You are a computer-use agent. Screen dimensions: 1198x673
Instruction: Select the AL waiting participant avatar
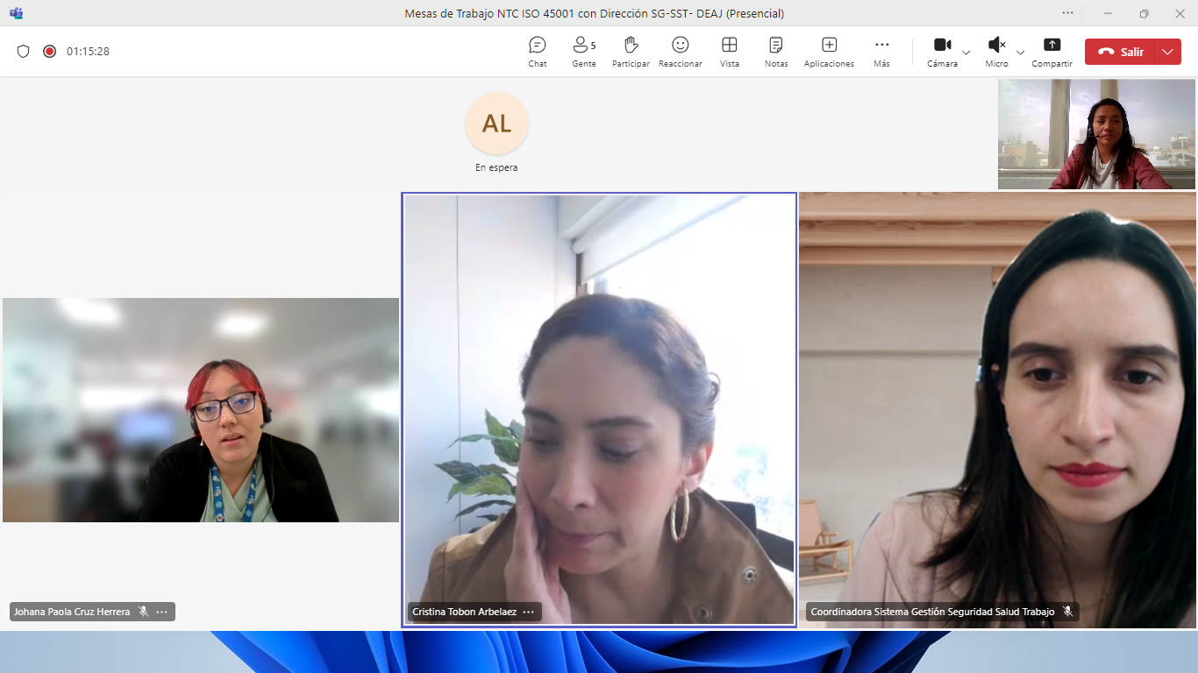496,124
